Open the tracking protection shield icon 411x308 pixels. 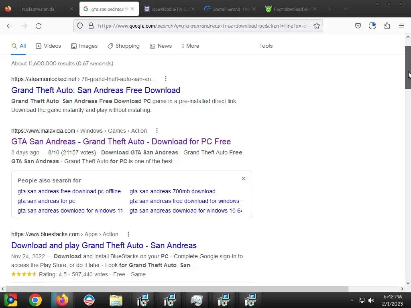click(80, 26)
